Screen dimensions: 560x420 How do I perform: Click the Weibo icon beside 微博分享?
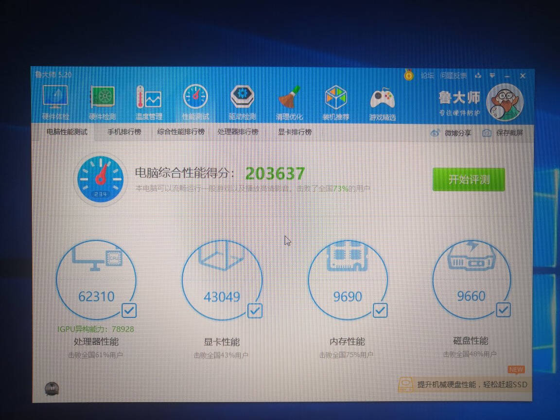click(x=435, y=133)
